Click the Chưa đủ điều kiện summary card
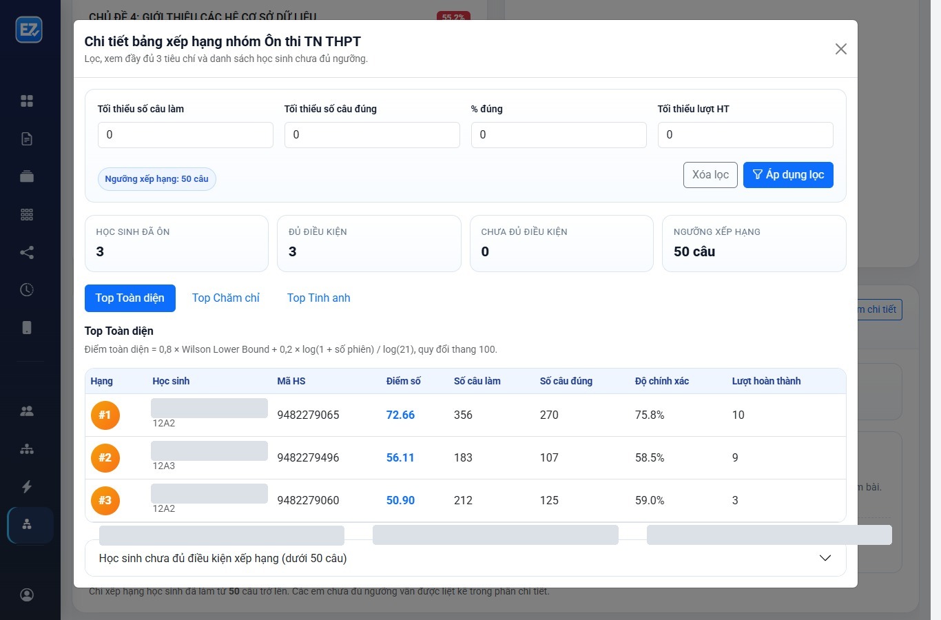The height and width of the screenshot is (620, 941). [561, 243]
